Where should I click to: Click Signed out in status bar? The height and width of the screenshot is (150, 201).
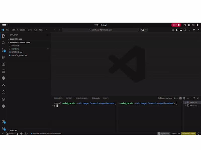[164, 133]
